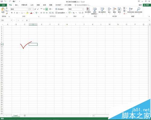Toggle Underline formatting
Viewport: 151px width, 120px height.
(17, 13)
